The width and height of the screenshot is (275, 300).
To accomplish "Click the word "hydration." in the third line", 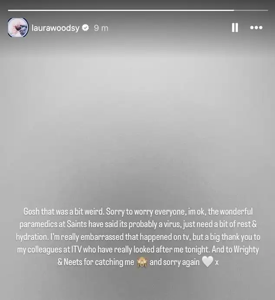I will coord(32,237).
